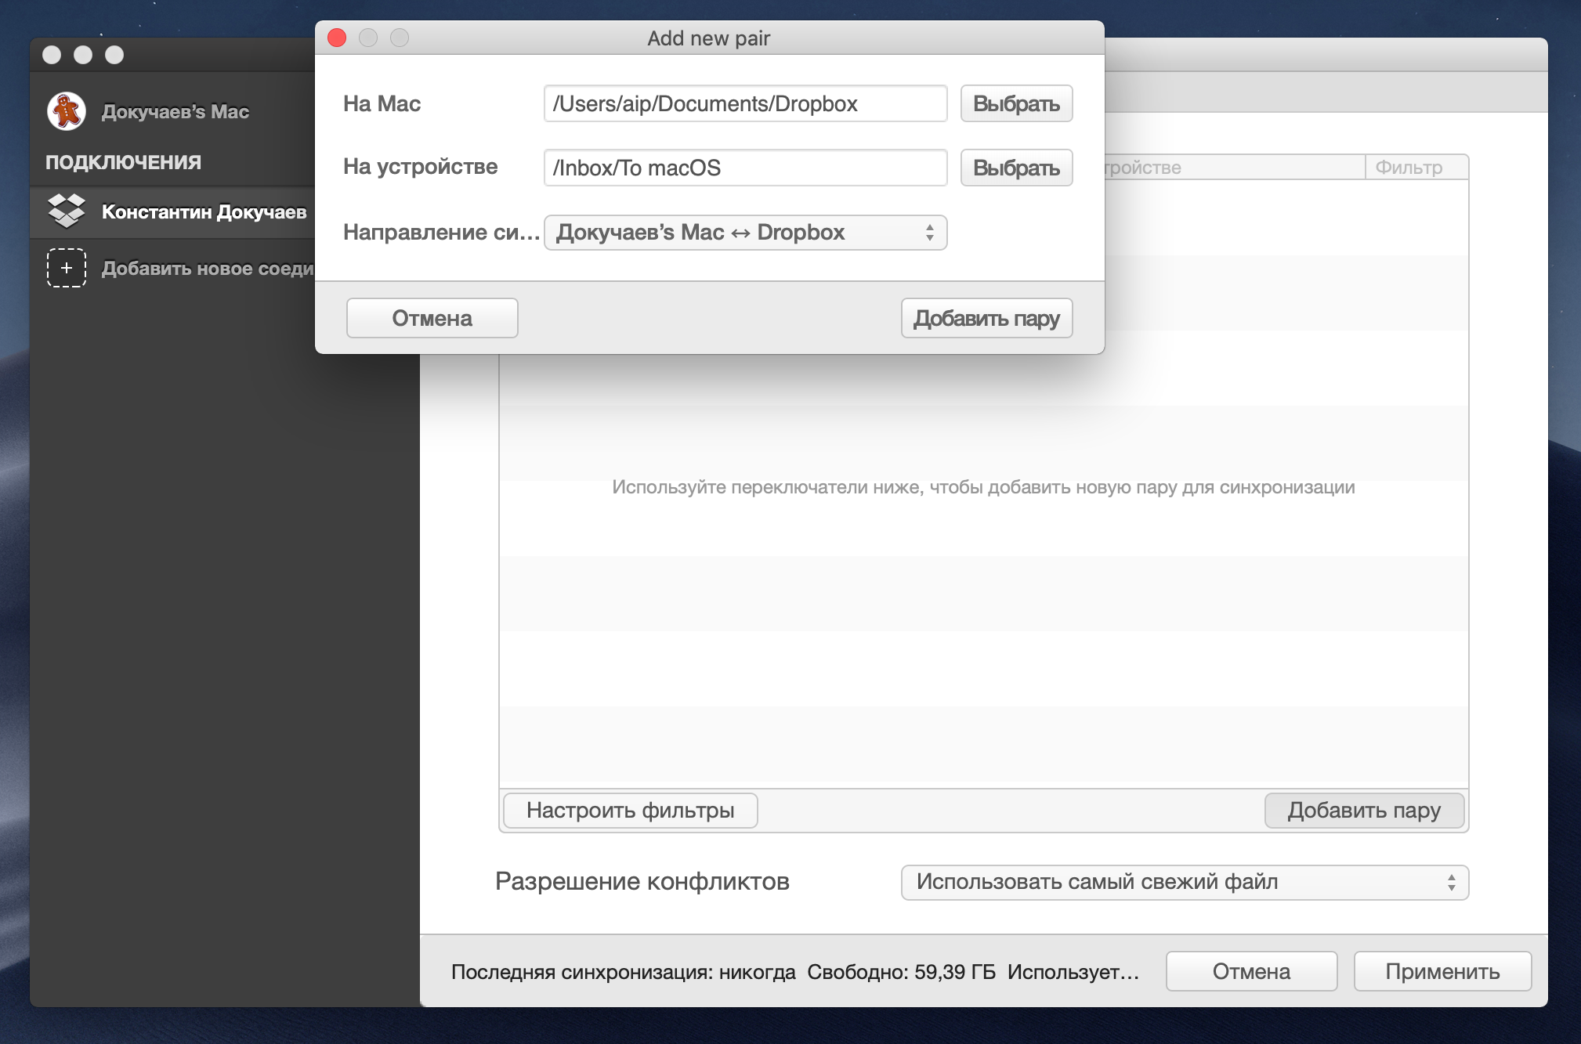Click Добавить новое соединение in sidebar

click(208, 269)
